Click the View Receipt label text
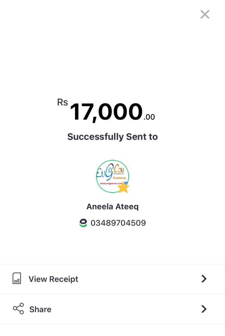This screenshot has width=225, height=336. (x=54, y=279)
